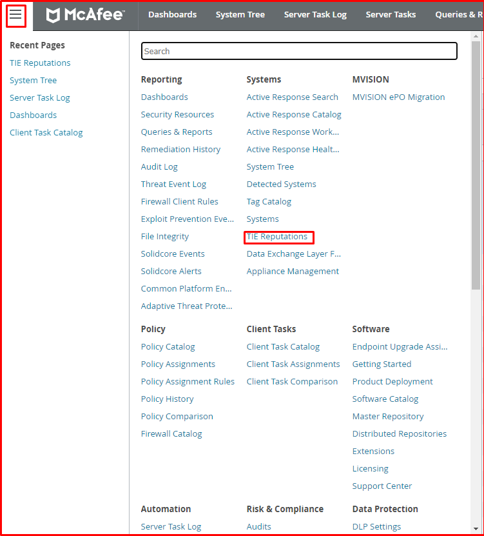
Task: Open System Tree under Recent Pages
Action: (x=33, y=81)
